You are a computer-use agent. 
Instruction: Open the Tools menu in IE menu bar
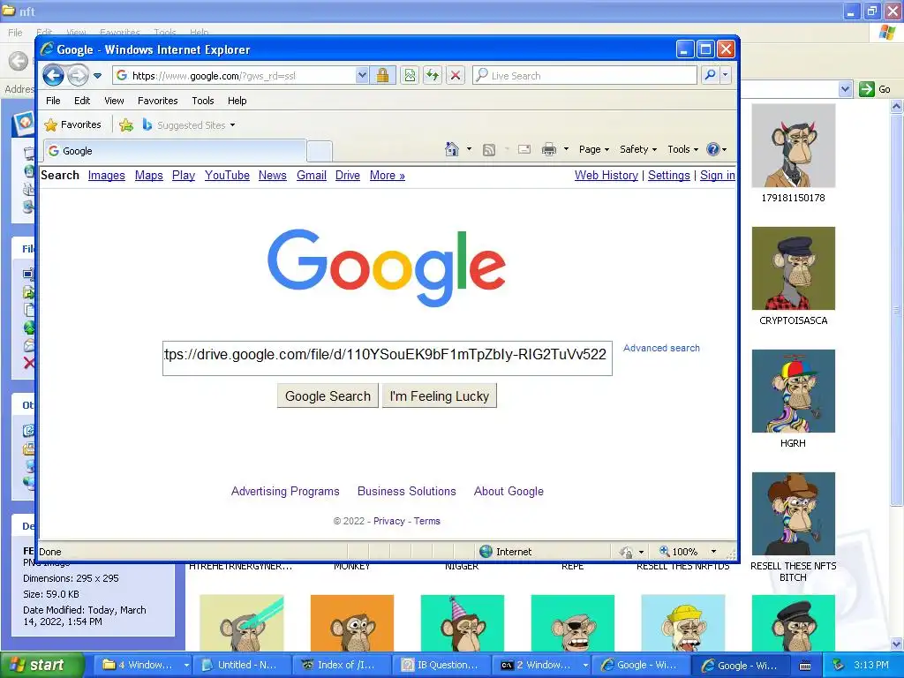[x=203, y=101]
